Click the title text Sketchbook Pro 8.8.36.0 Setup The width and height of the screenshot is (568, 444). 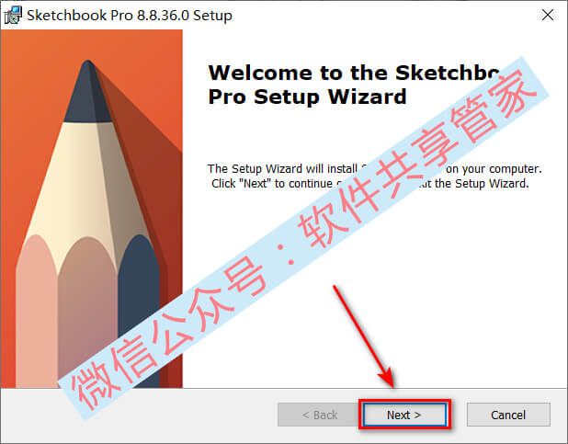pyautogui.click(x=130, y=16)
